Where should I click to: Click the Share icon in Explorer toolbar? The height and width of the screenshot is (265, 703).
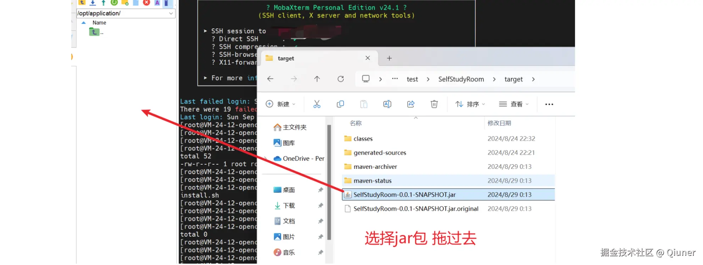pyautogui.click(x=411, y=104)
